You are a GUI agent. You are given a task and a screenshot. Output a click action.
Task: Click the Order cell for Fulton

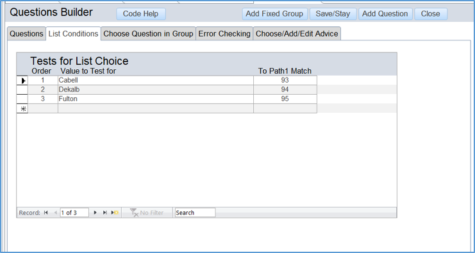coord(43,99)
